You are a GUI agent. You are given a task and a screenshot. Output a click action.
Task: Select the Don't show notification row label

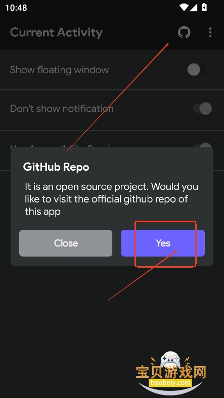(62, 109)
